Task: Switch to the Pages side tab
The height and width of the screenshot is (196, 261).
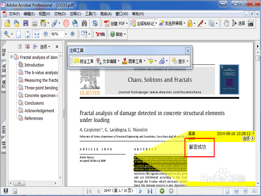Action: [3, 84]
